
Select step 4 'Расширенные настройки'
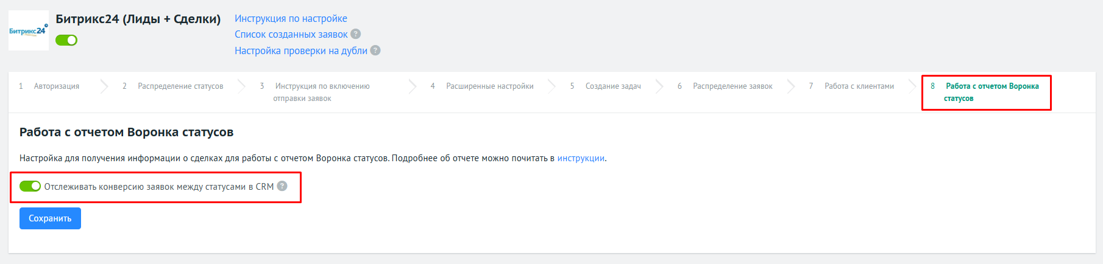coord(489,86)
